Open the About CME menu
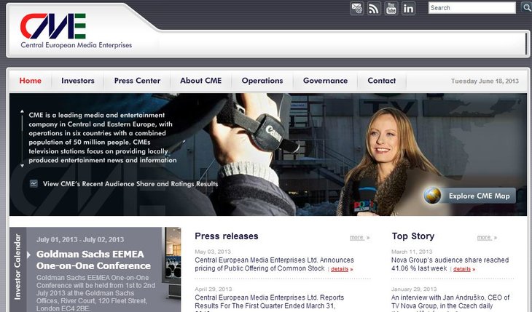The height and width of the screenshot is (312, 532). click(200, 81)
